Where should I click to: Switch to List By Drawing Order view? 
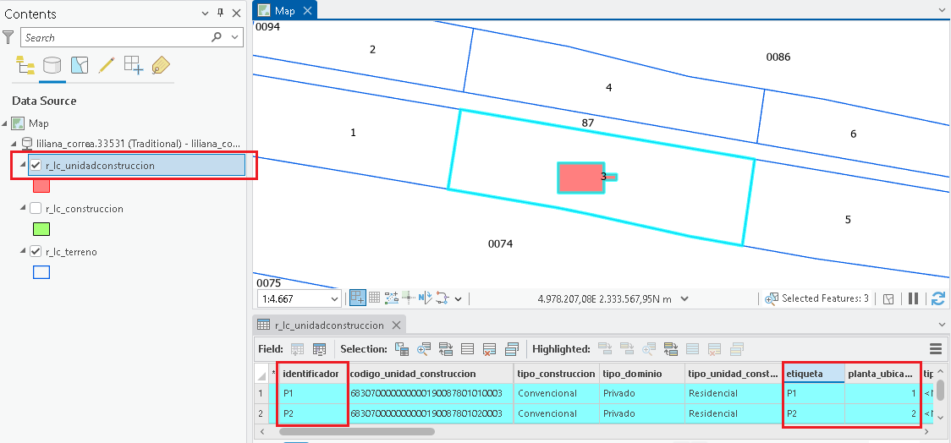[25, 65]
